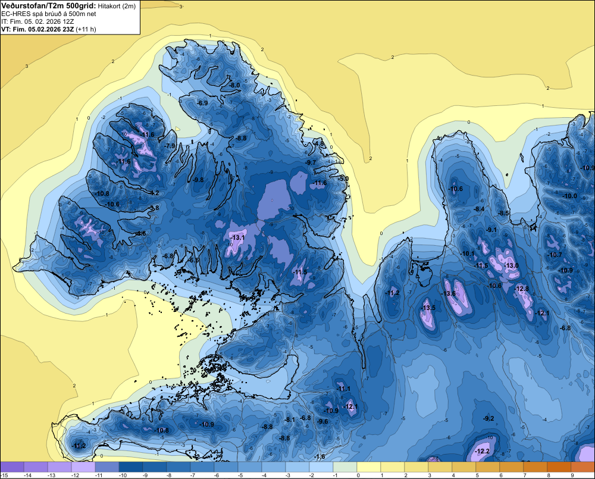Click the -10.0 temperature label
595x479 pixels.
[569, 196]
